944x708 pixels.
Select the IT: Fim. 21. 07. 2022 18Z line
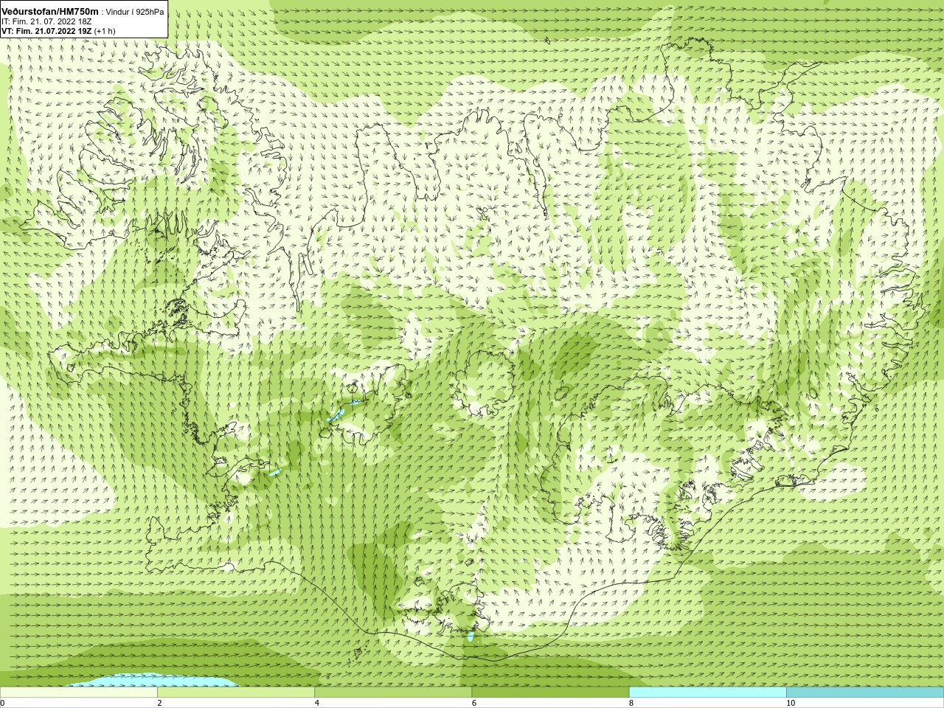(x=46, y=22)
